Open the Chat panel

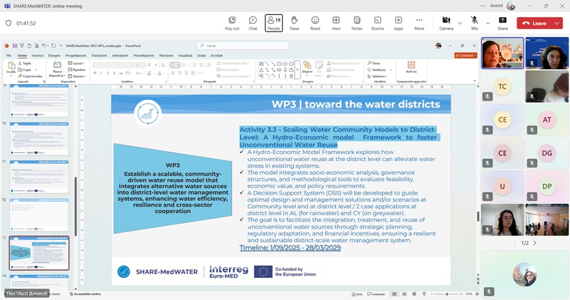click(x=253, y=23)
